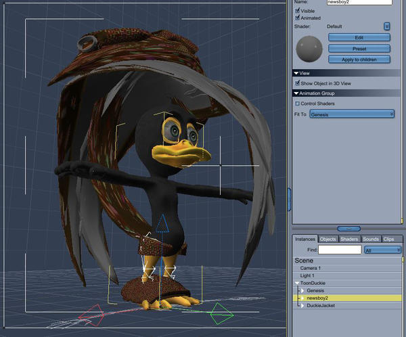Click the Name field containing newsboy2
406x337 pixels.
[359, 2]
